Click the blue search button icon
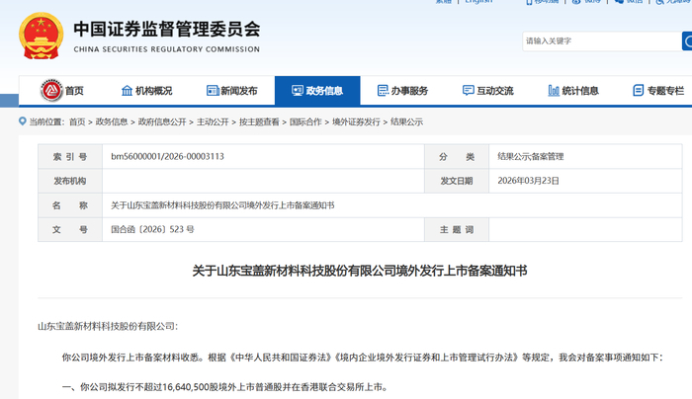 click(x=686, y=40)
